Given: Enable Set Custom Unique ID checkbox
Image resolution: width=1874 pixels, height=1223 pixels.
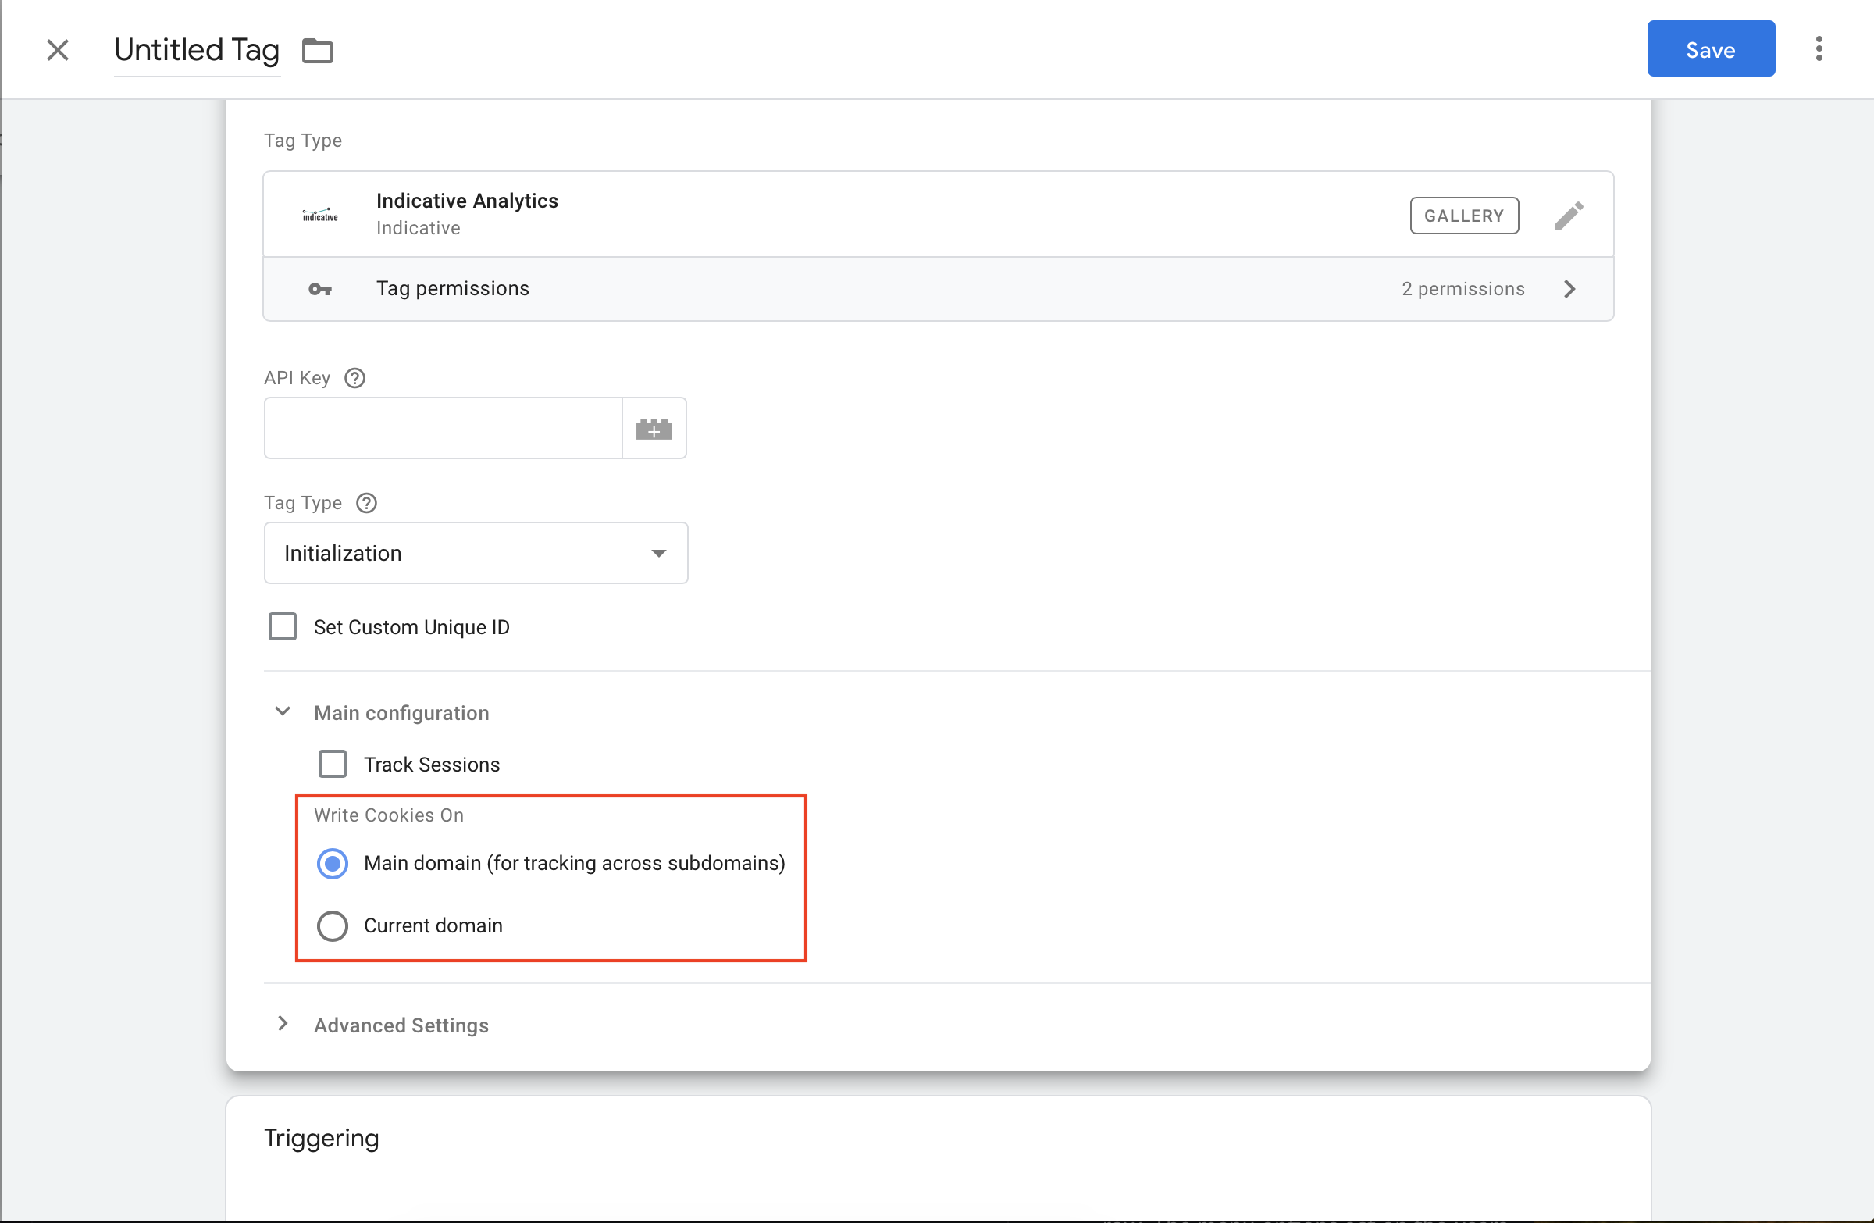Looking at the screenshot, I should [x=283, y=627].
